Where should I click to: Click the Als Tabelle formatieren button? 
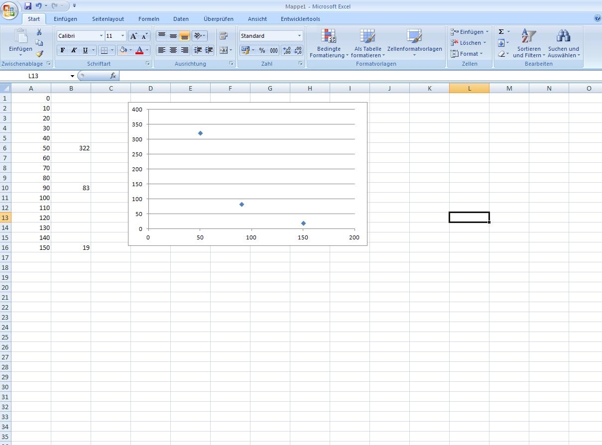tap(367, 43)
